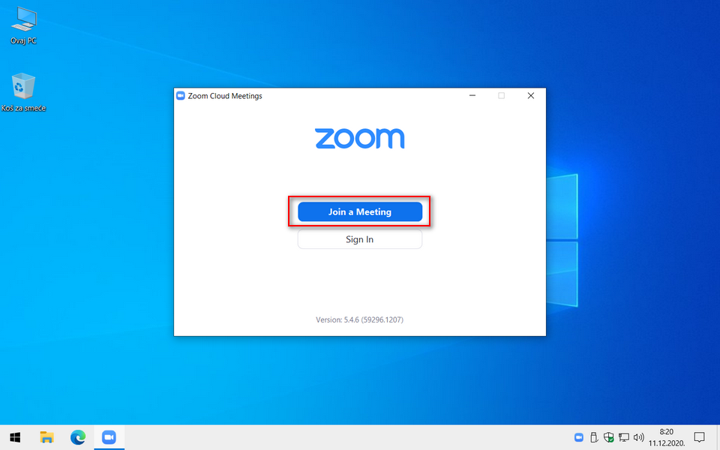Open Windows Security shield tray icon
This screenshot has height=450, width=720.
pyautogui.click(x=609, y=437)
